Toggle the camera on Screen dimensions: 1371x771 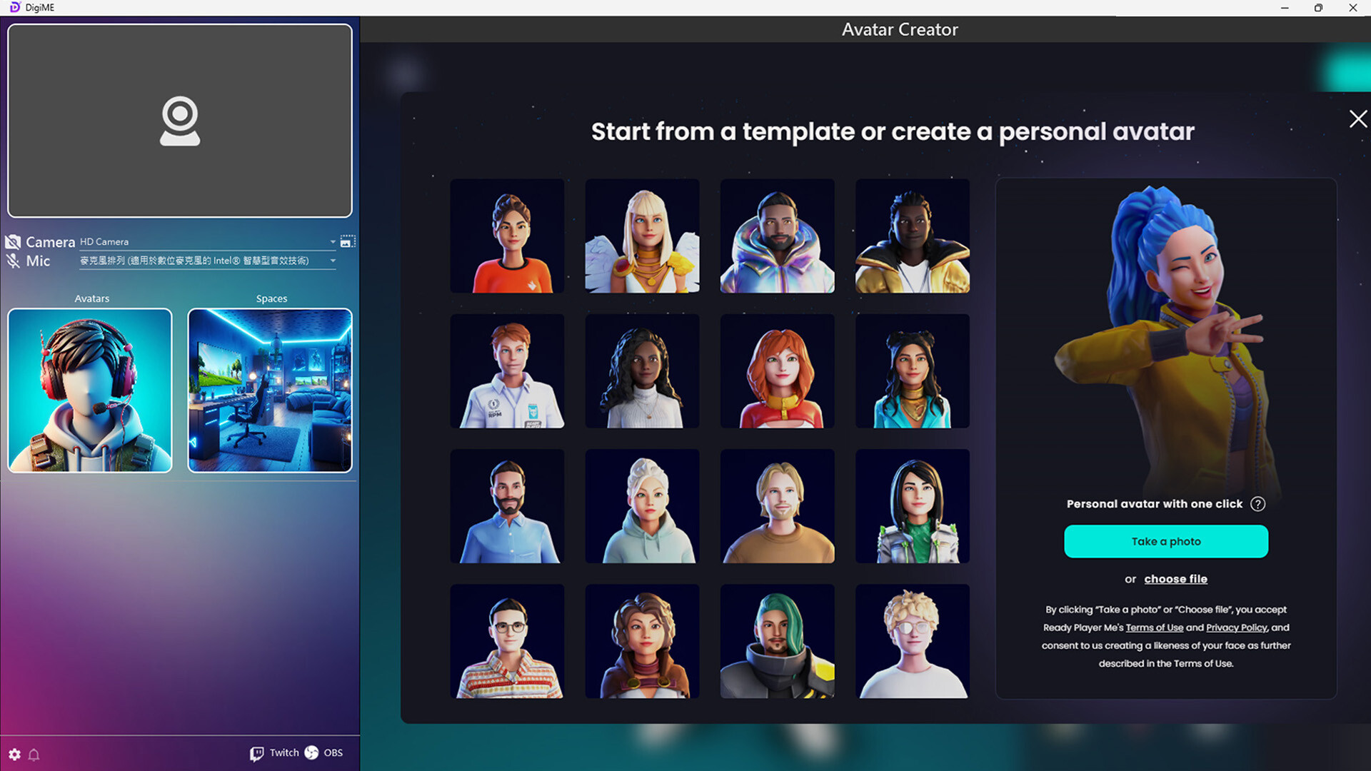point(14,241)
